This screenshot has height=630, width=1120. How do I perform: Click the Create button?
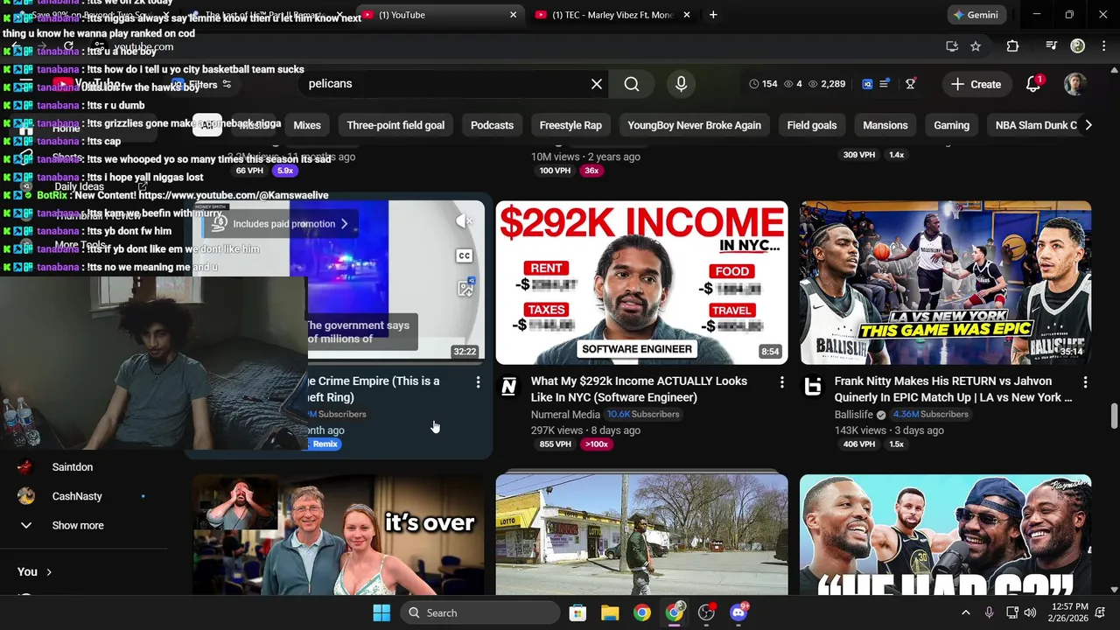click(x=976, y=84)
